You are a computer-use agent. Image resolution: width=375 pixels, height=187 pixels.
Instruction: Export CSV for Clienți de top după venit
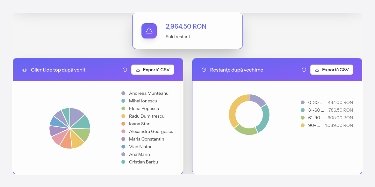coord(153,70)
